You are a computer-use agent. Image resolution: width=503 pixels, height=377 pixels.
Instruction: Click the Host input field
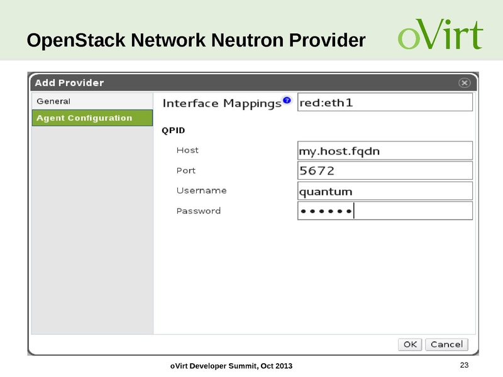coord(384,150)
